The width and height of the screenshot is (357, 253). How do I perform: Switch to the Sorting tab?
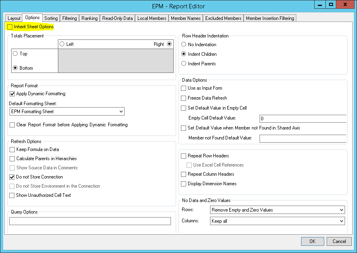[51, 18]
